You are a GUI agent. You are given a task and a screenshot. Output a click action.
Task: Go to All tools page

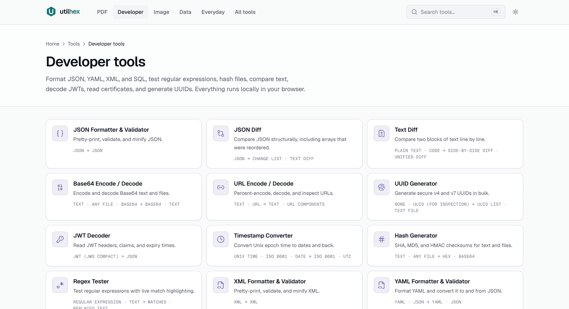[x=245, y=12]
